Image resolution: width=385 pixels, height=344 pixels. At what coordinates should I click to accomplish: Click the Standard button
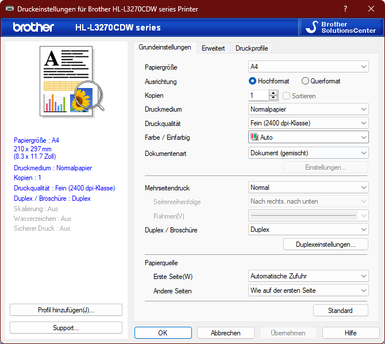click(340, 310)
